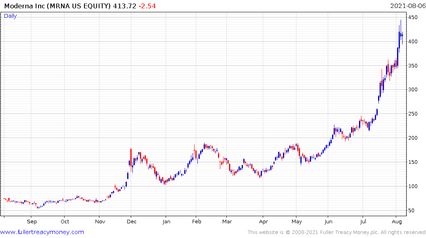This screenshot has width=426, height=238.
Task: Select the red price change -2.54
Action: 147,6
